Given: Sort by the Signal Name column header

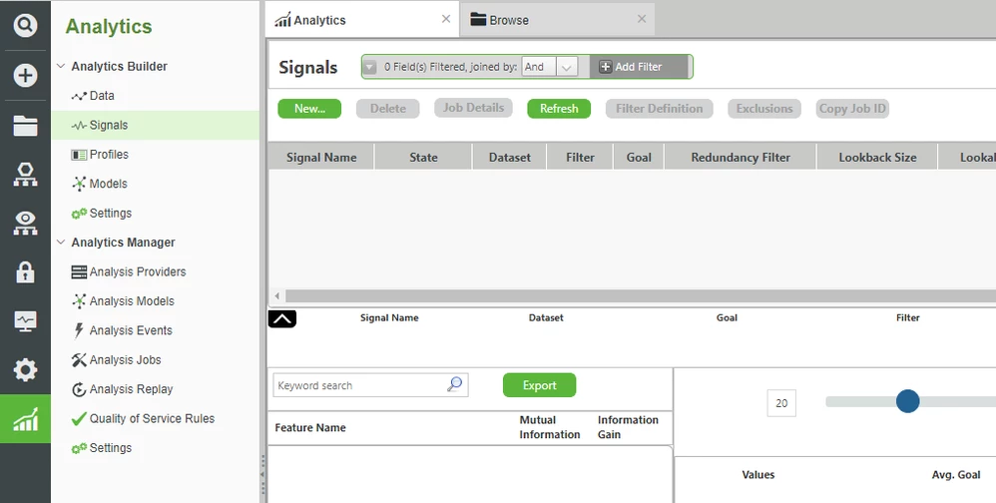Looking at the screenshot, I should 321,158.
